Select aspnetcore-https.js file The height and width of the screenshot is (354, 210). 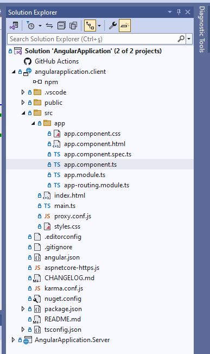point(72,268)
